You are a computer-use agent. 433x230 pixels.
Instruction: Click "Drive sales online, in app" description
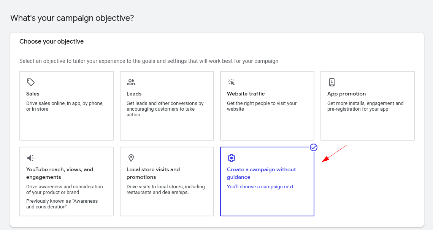(x=65, y=106)
